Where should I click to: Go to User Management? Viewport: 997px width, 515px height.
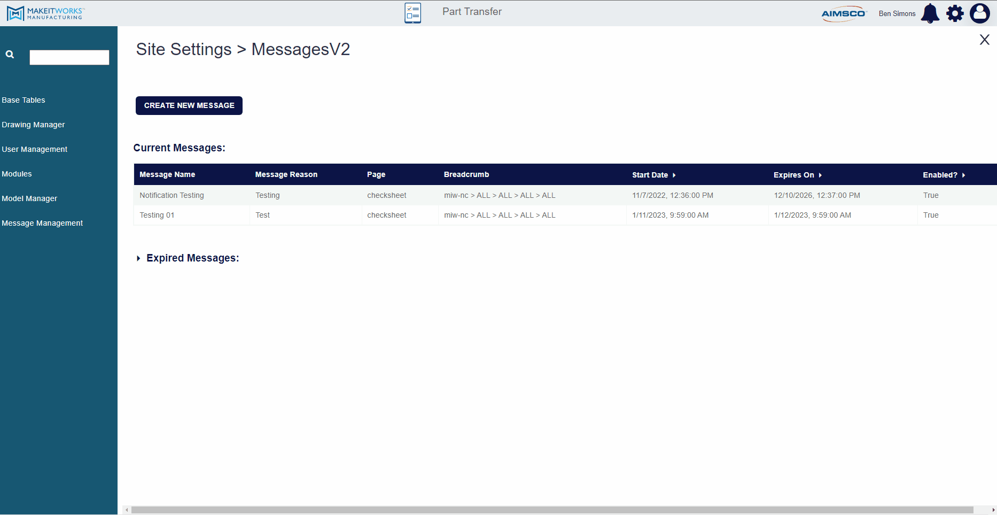pos(35,149)
